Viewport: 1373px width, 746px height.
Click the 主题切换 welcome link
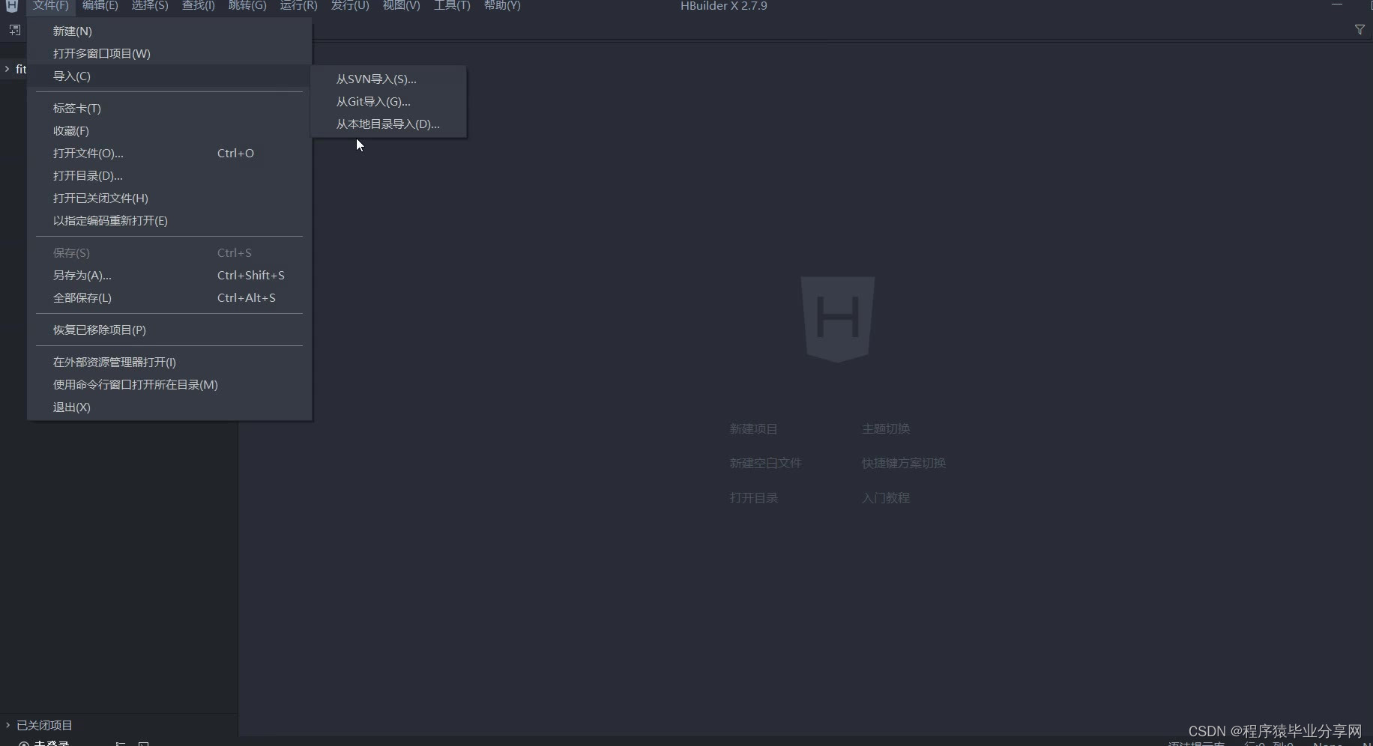(x=885, y=428)
